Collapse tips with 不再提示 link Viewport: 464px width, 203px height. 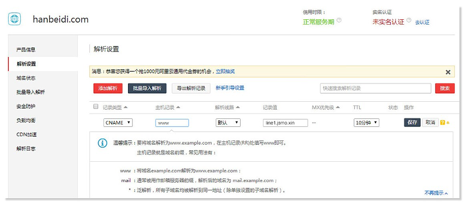(x=436, y=193)
